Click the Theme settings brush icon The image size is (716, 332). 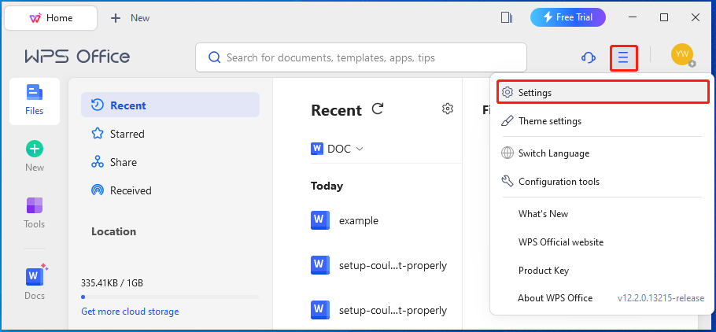507,121
